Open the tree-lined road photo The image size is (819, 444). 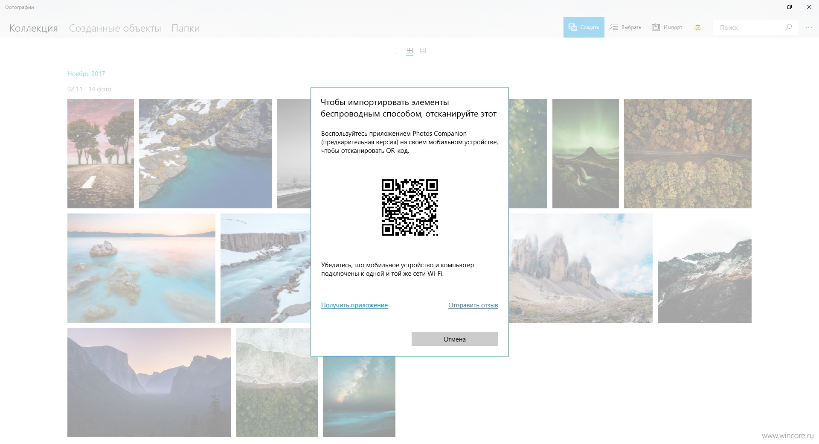[101, 154]
